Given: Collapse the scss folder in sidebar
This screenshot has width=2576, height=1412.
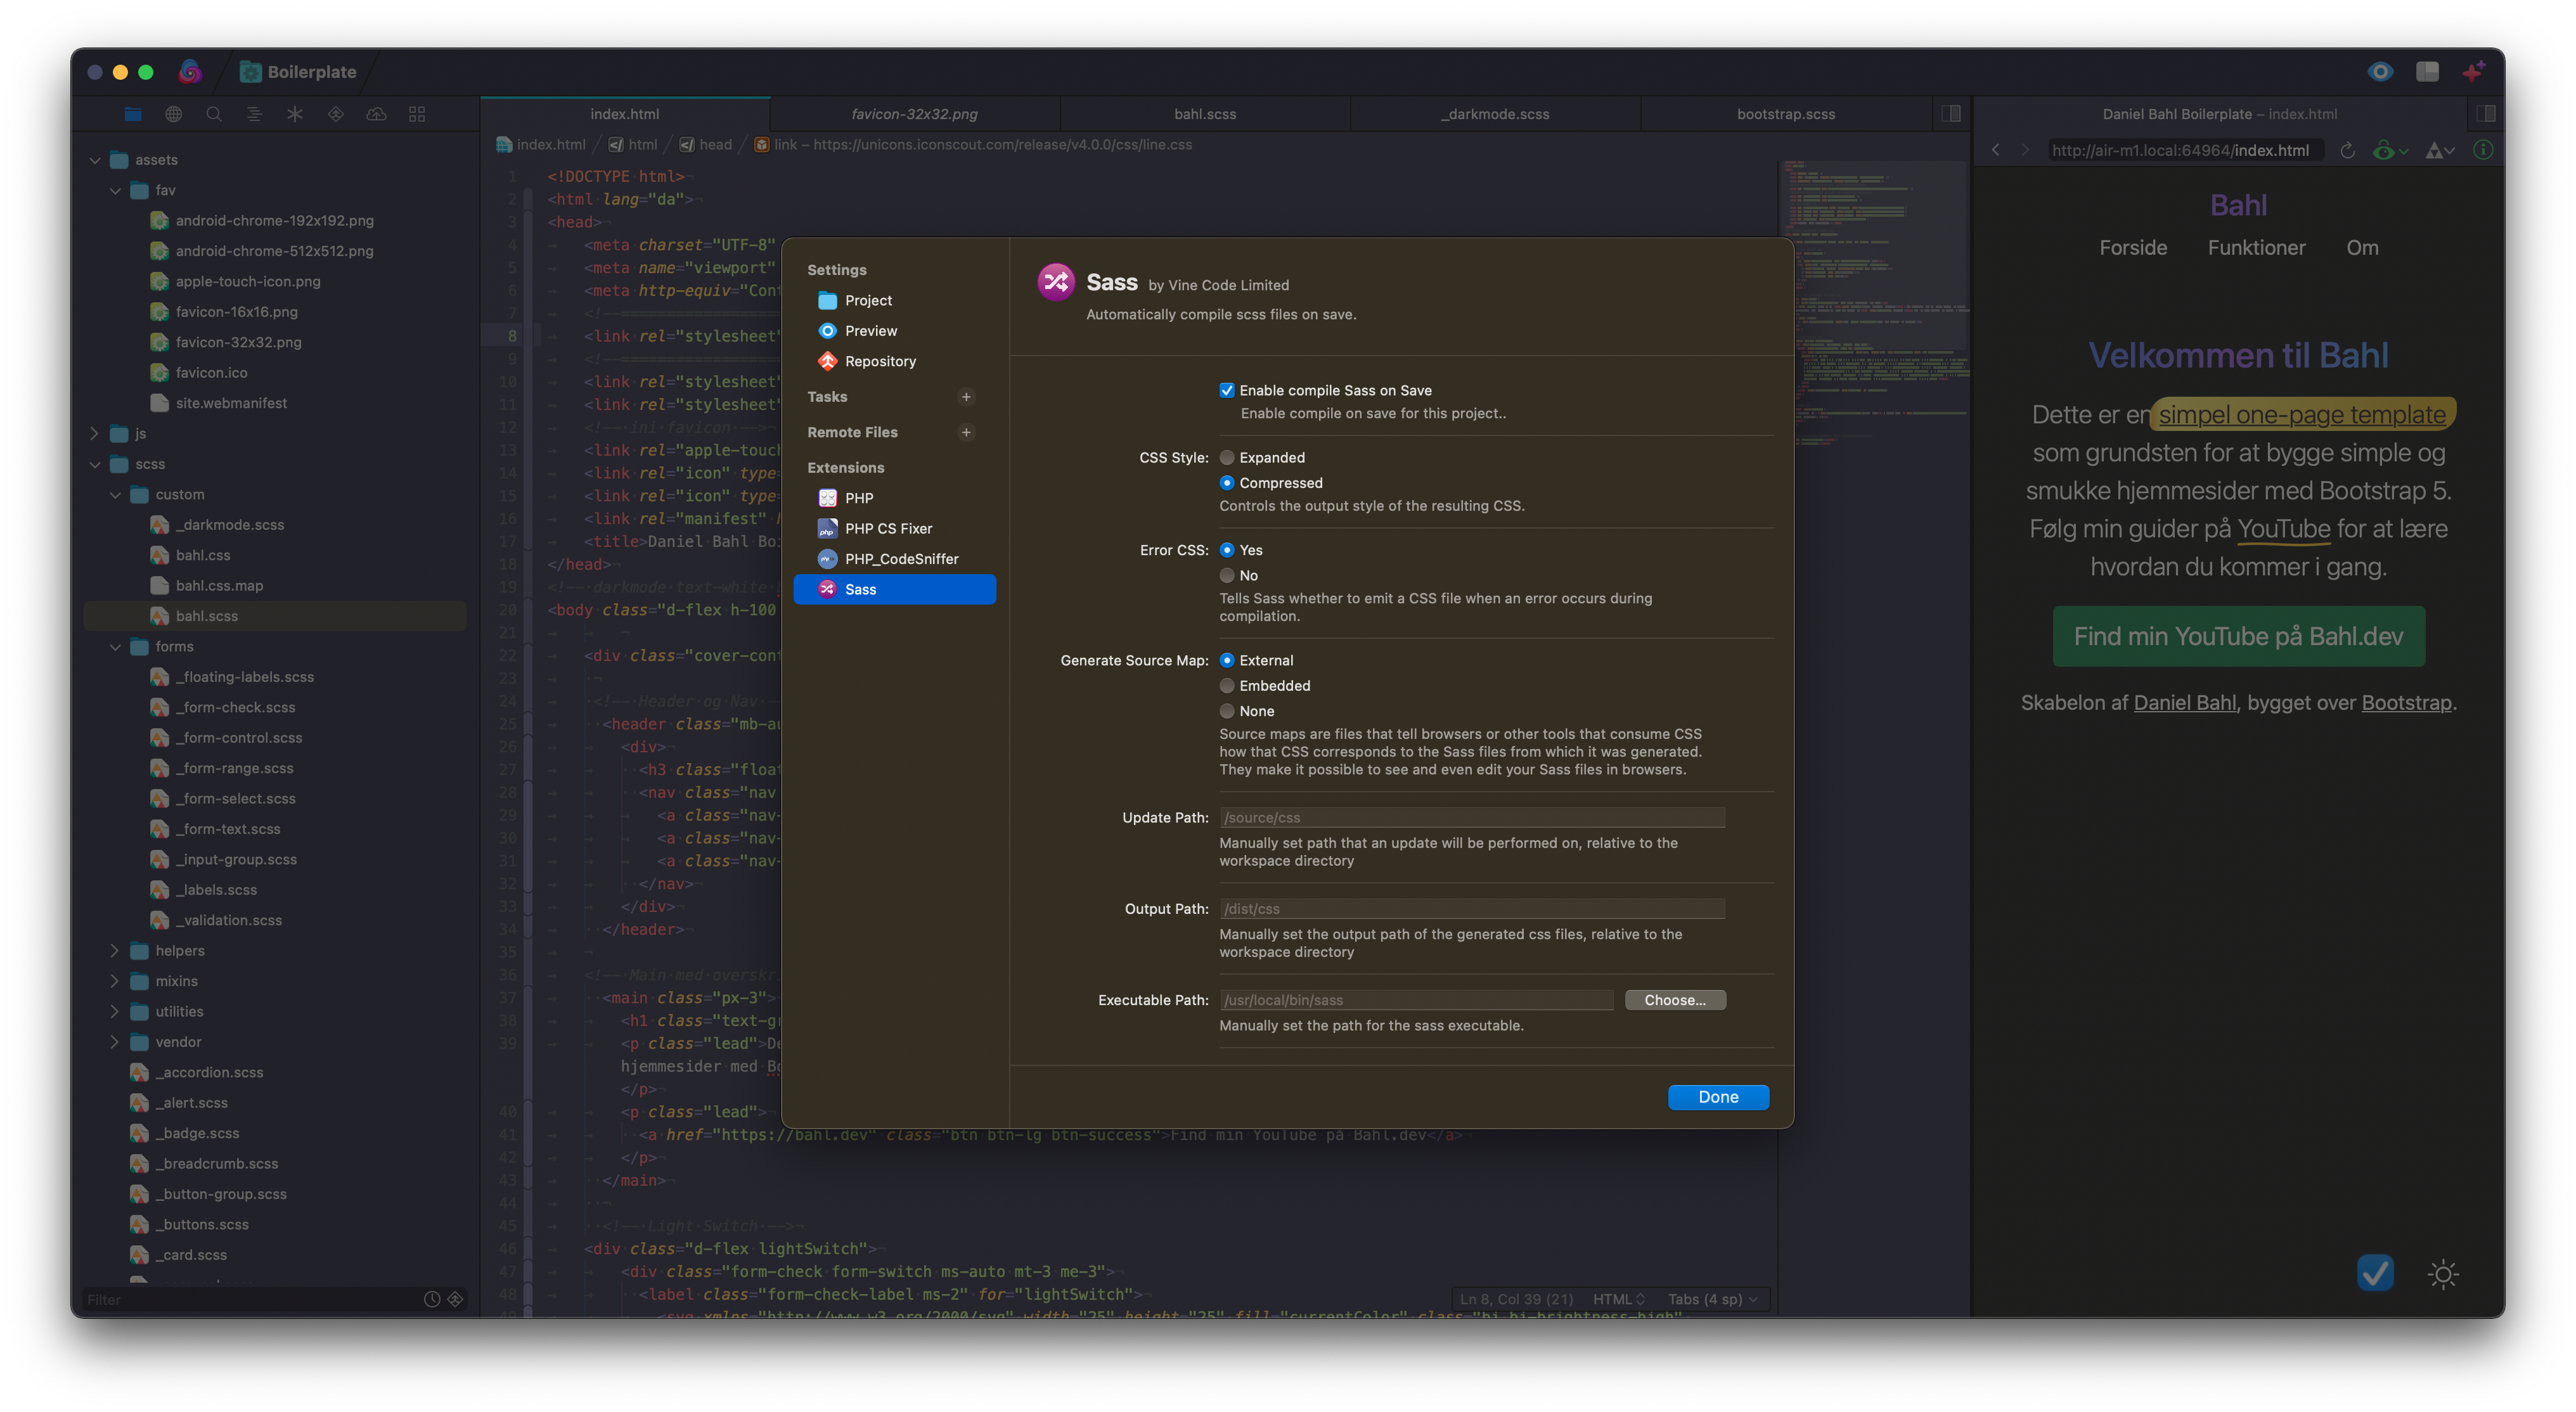Looking at the screenshot, I should click(x=95, y=464).
